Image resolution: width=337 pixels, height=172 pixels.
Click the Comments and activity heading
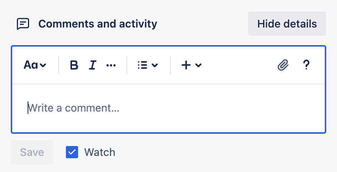tap(98, 24)
